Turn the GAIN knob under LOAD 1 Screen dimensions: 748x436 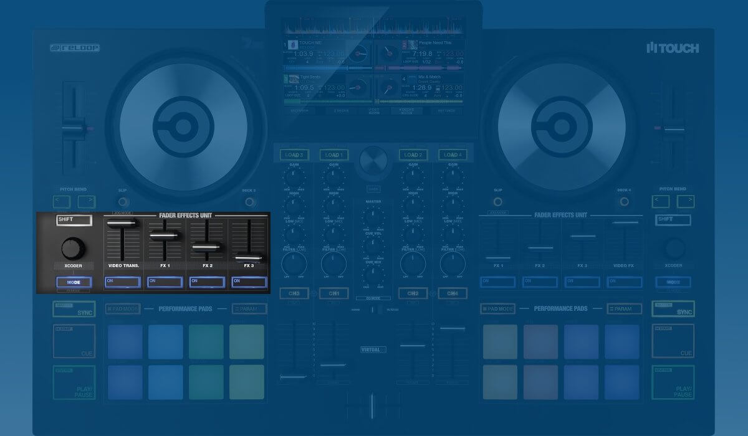tap(333, 176)
